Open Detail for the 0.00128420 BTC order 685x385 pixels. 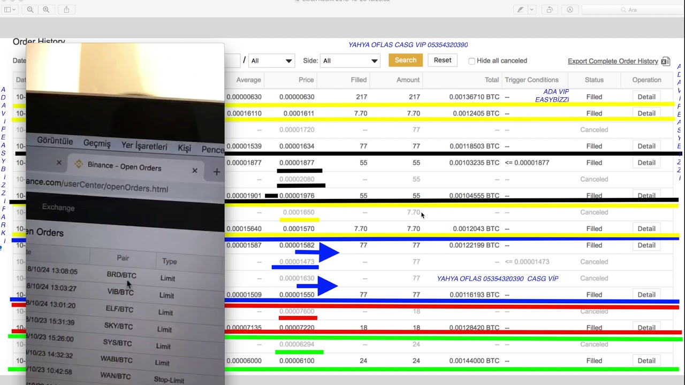point(646,328)
